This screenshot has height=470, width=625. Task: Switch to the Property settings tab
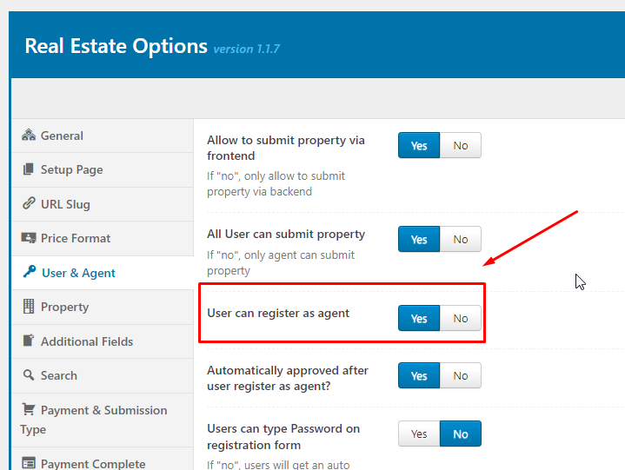click(64, 307)
